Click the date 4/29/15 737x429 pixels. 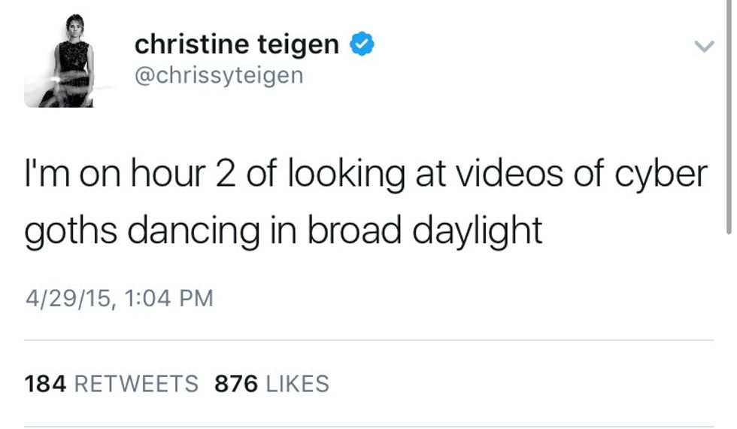point(67,298)
